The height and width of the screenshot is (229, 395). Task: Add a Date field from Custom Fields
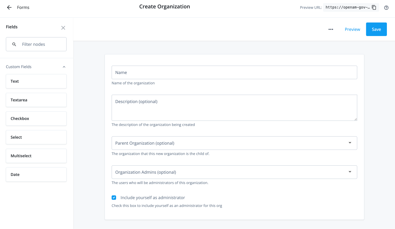click(36, 174)
